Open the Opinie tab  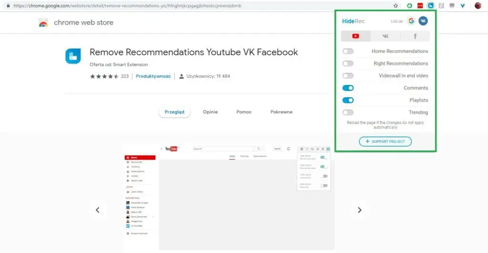click(x=210, y=112)
